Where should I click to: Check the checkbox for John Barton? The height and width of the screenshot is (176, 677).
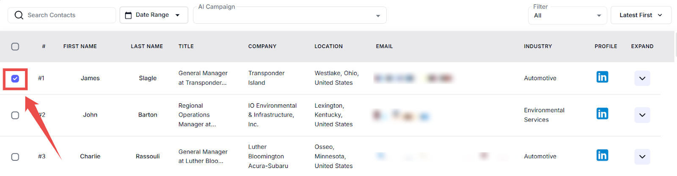[x=15, y=115]
